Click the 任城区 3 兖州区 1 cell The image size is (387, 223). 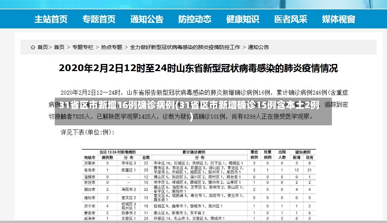coord(129,206)
